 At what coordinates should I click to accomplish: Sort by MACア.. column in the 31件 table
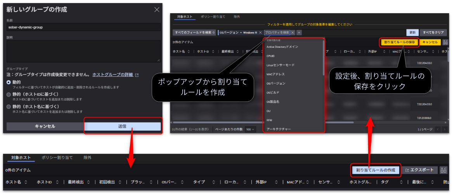pyautogui.click(x=408, y=52)
